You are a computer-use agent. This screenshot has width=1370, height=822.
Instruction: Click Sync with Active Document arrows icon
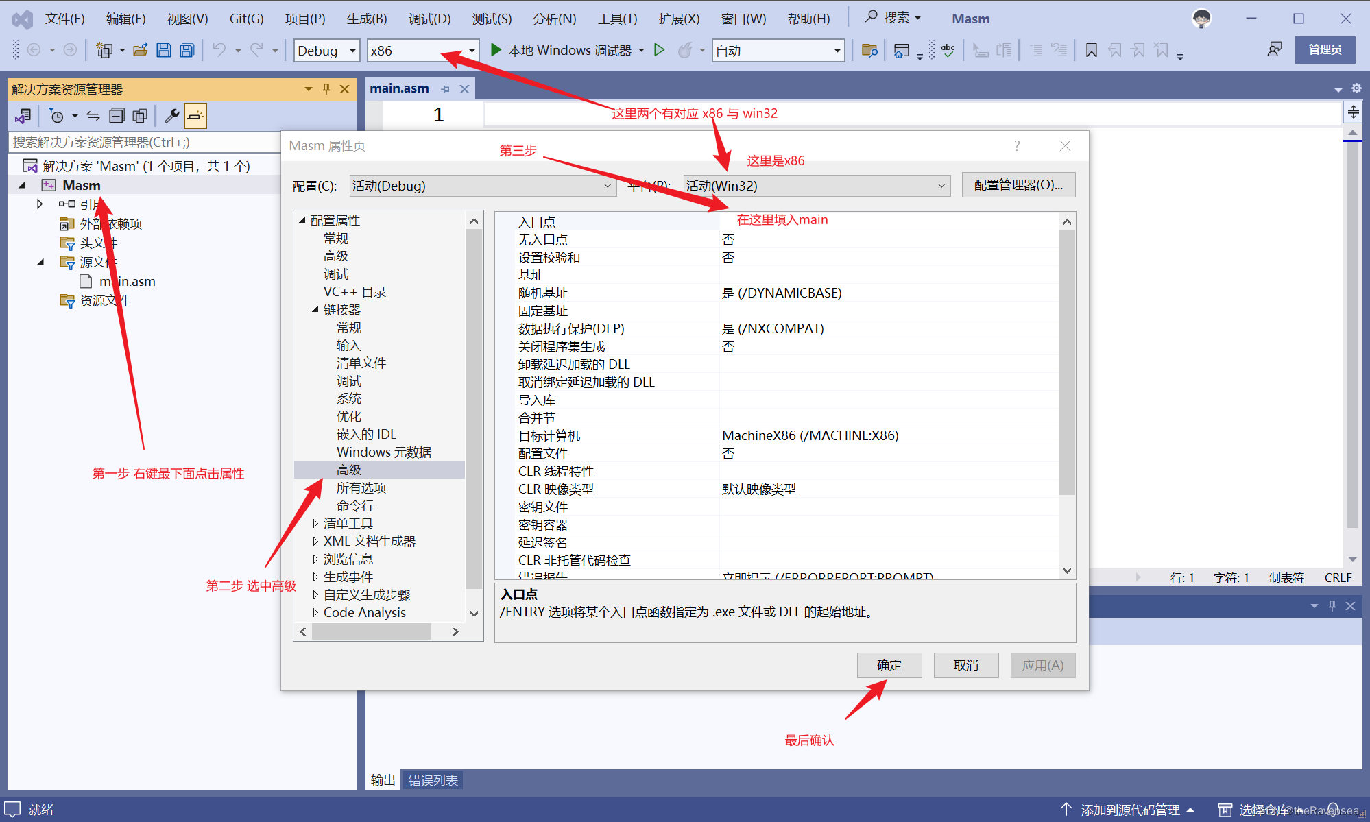(93, 116)
